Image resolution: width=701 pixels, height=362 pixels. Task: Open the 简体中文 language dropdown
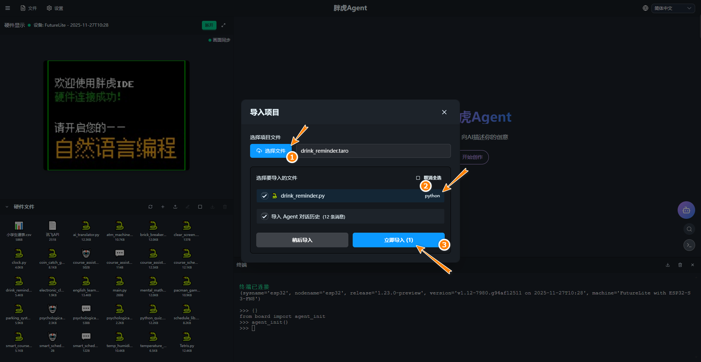click(x=673, y=8)
